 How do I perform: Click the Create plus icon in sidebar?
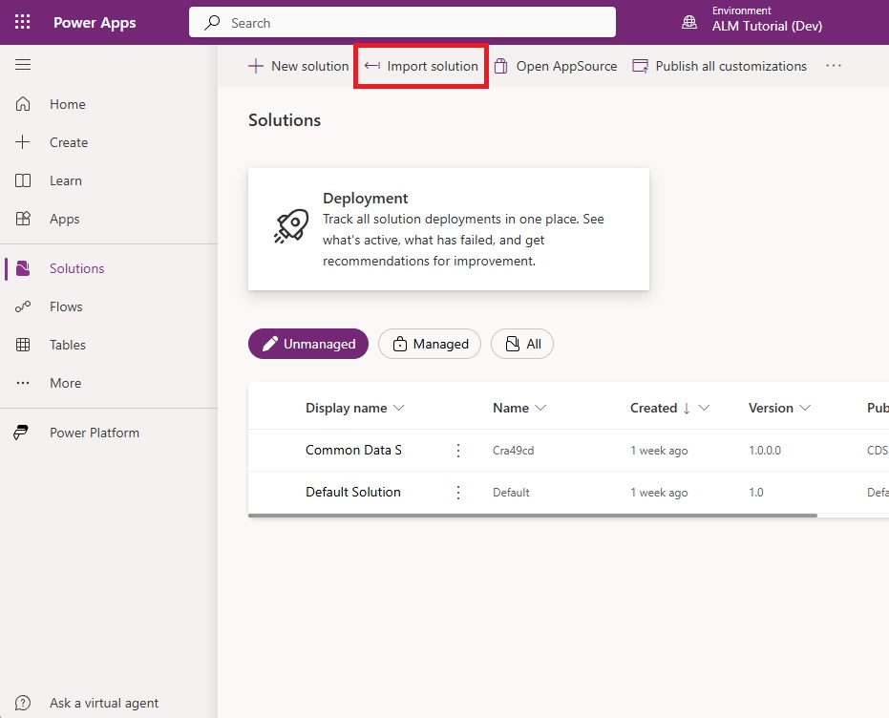[x=23, y=141]
